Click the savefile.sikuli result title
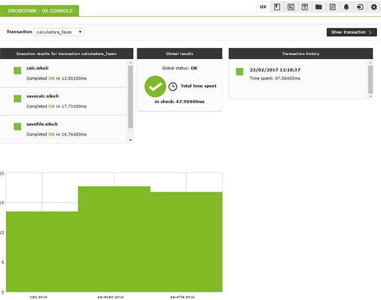The image size is (381, 300). pos(42,124)
